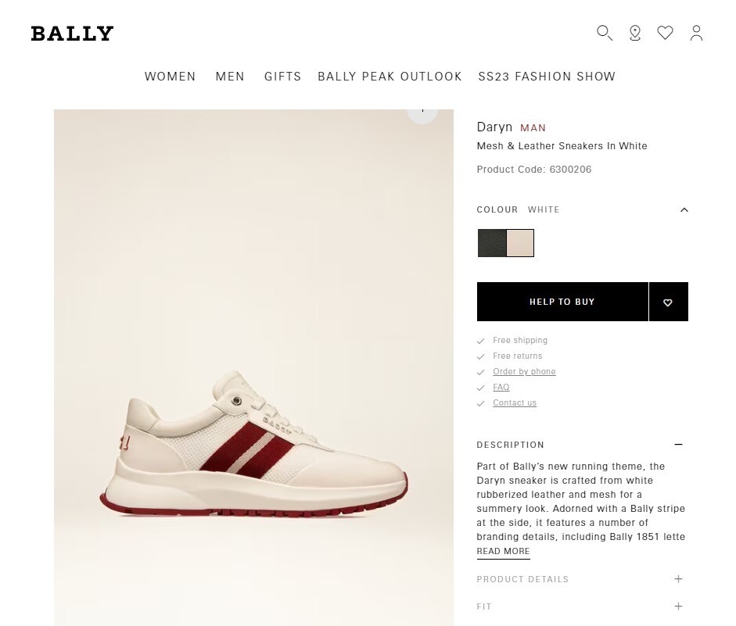
Task: Click the Read More link
Action: click(503, 551)
